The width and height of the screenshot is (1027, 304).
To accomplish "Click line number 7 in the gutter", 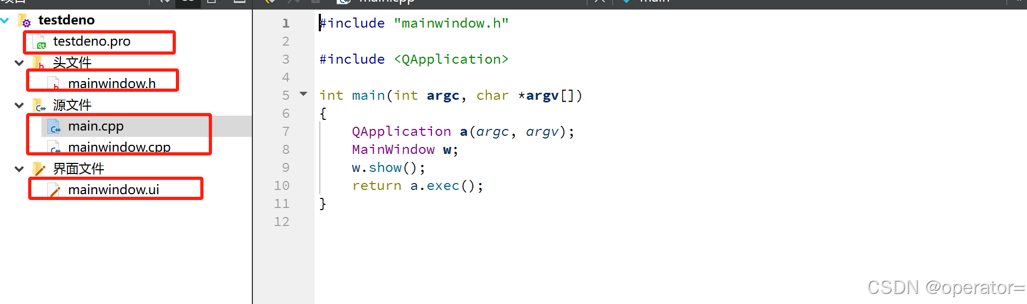I will tap(286, 132).
